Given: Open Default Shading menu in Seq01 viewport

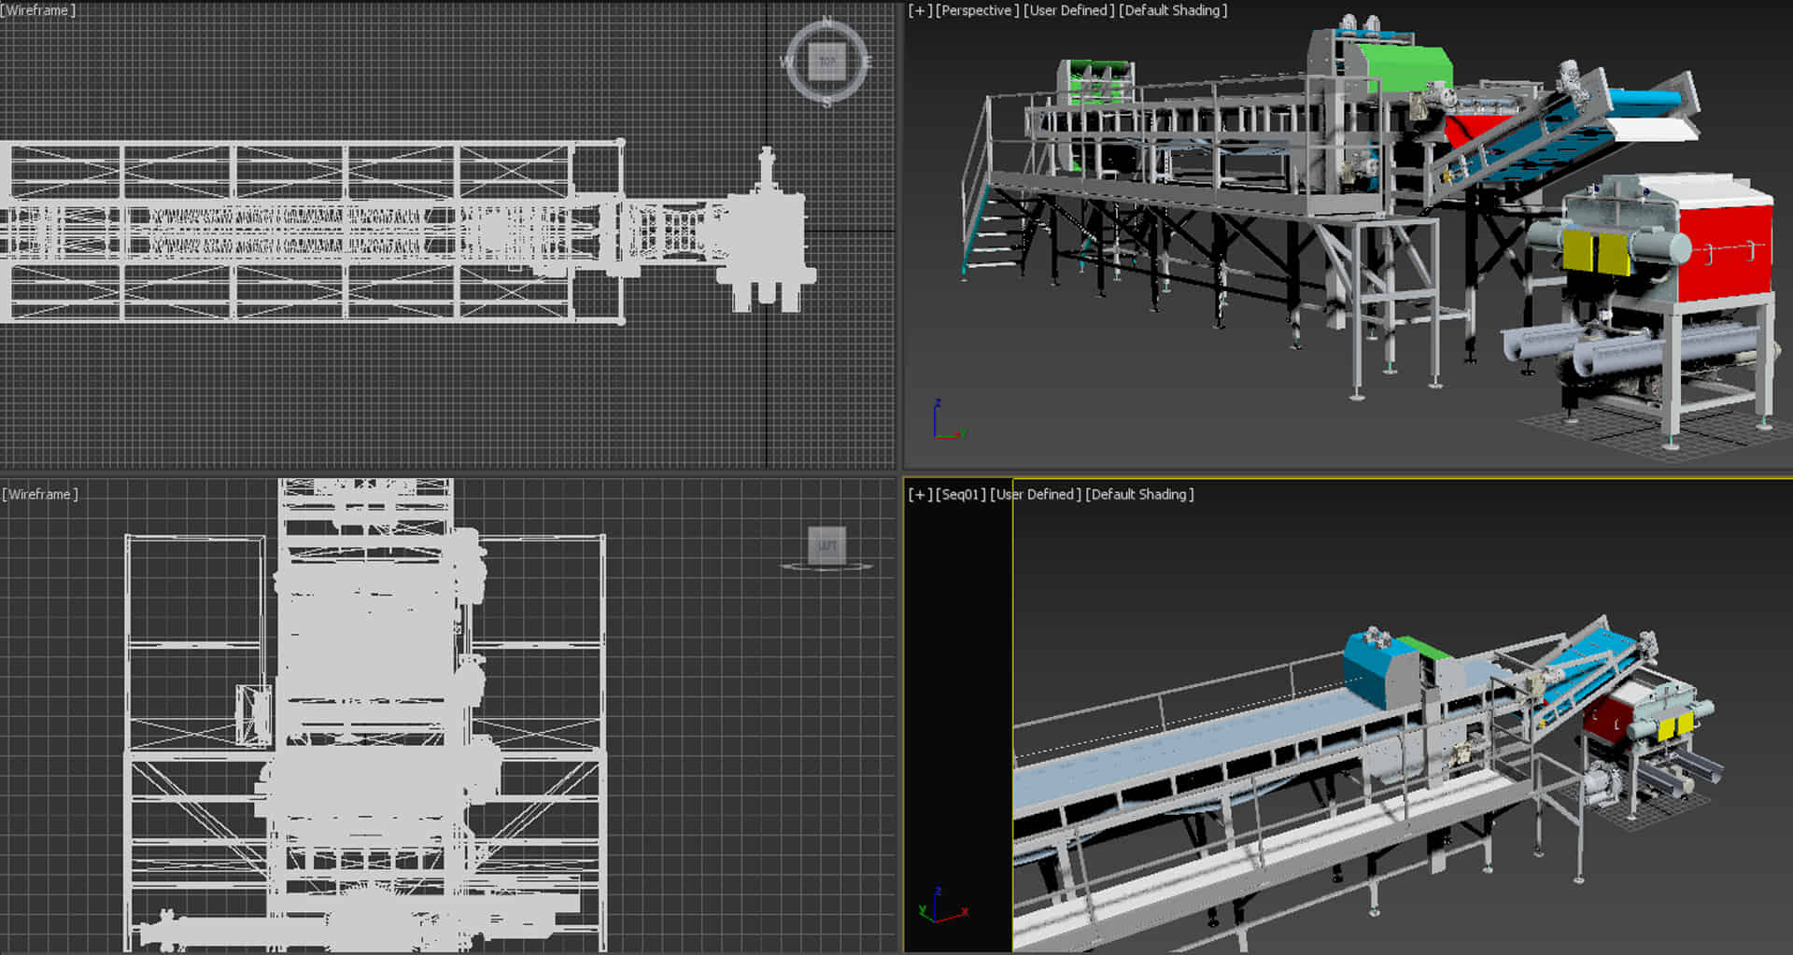Looking at the screenshot, I should [1139, 494].
